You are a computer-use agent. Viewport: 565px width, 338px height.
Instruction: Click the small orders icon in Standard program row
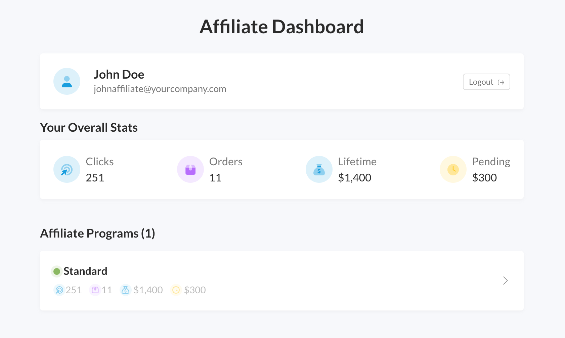tap(95, 290)
